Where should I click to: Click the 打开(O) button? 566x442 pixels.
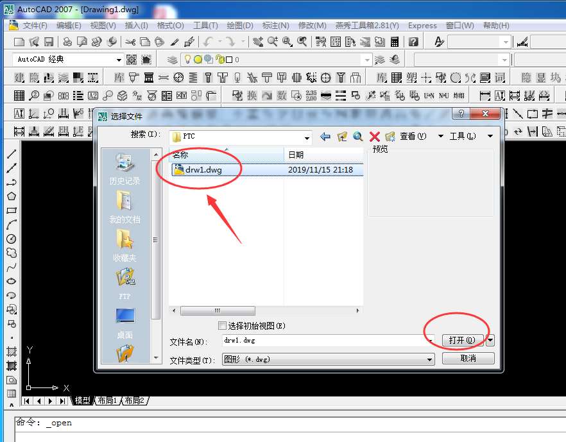(463, 340)
